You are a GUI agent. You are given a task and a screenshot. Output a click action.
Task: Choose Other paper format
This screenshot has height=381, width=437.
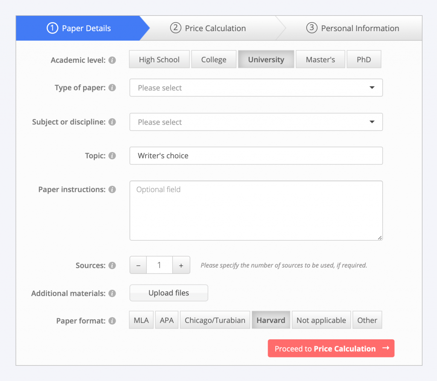click(x=367, y=320)
